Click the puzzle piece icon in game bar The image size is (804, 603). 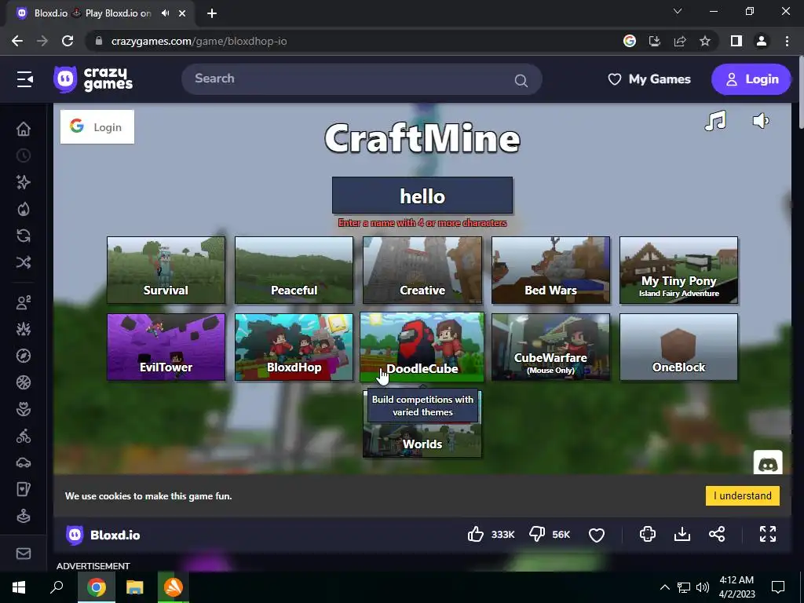point(648,534)
